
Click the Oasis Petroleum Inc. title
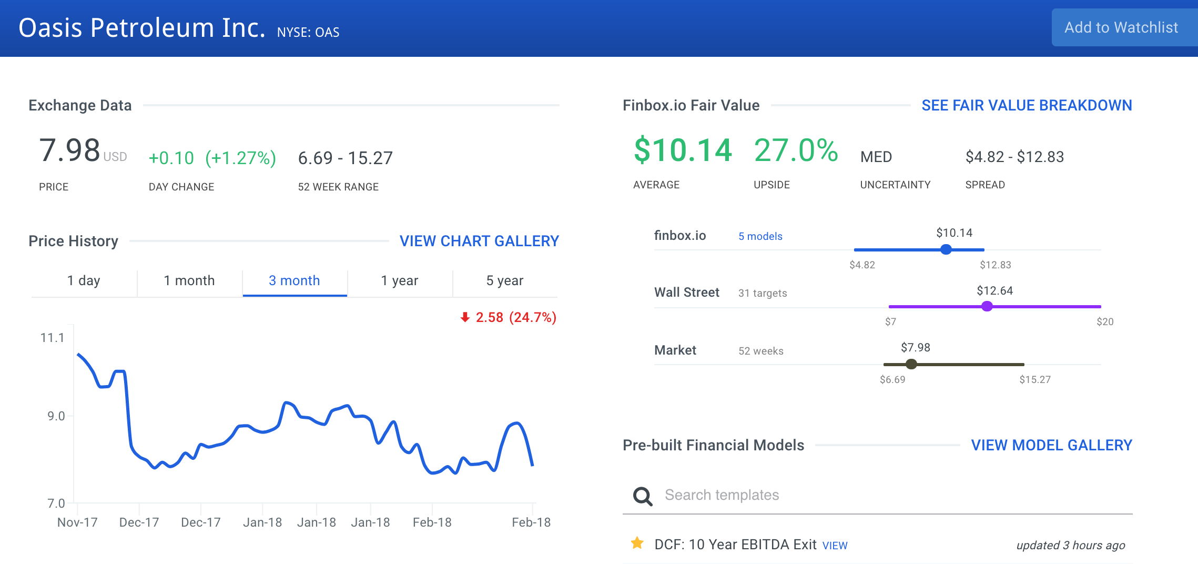click(x=142, y=28)
